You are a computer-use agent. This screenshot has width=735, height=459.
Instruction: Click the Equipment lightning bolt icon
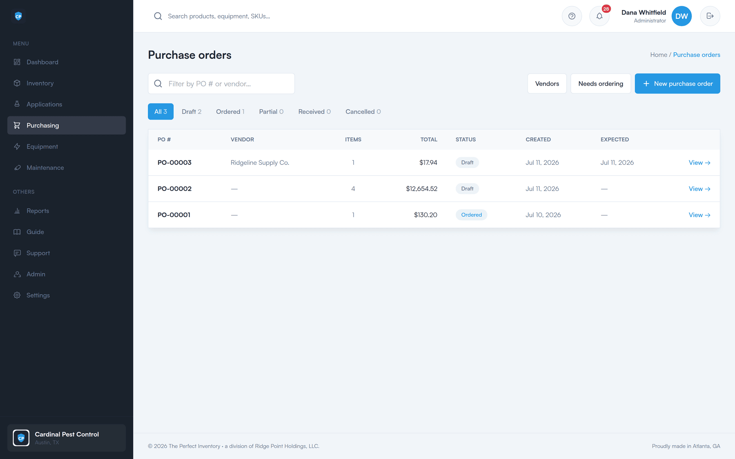[17, 146]
